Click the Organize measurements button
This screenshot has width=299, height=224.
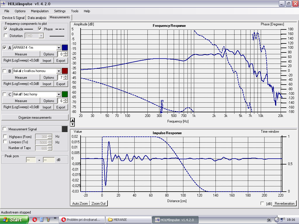pyautogui.click(x=35, y=118)
